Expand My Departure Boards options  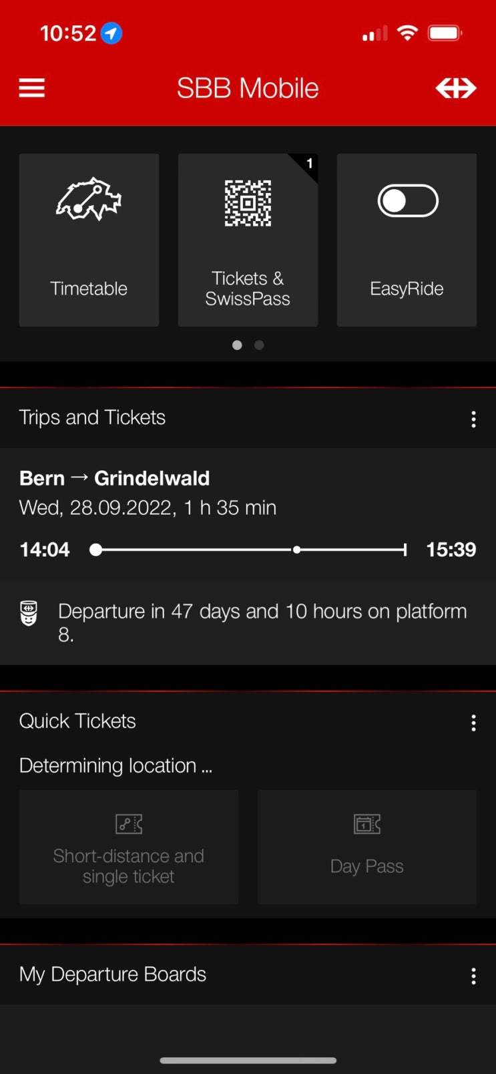(473, 976)
